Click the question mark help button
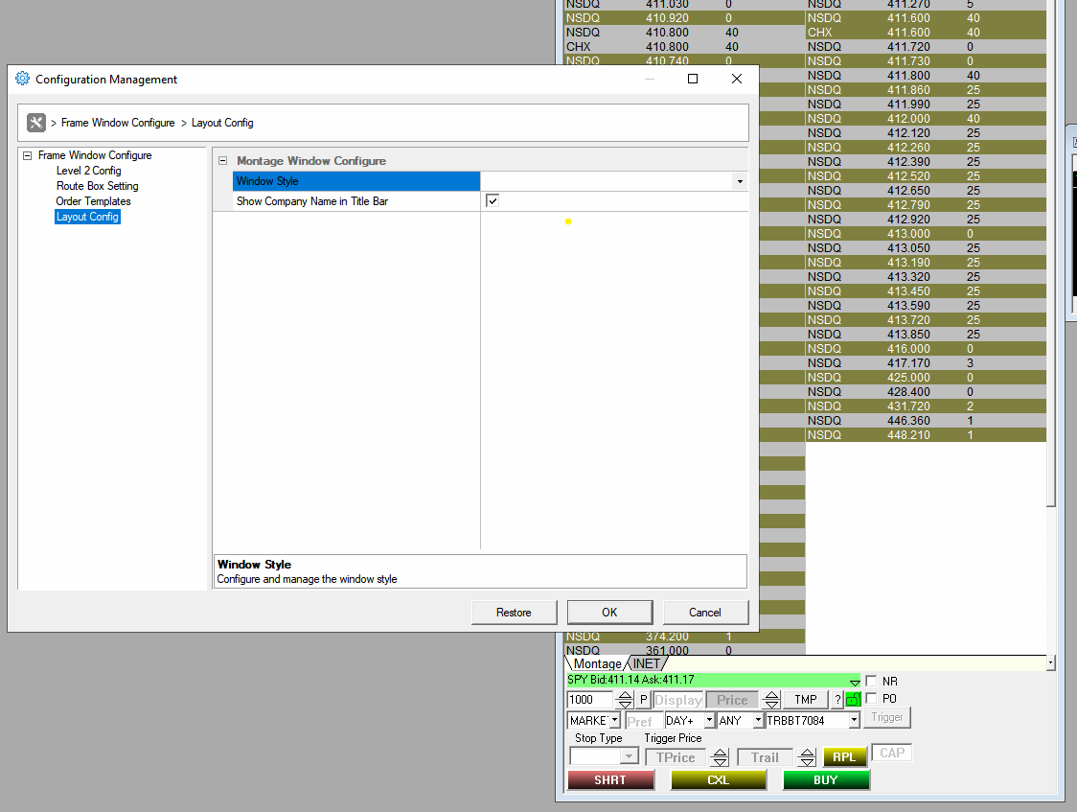1077x812 pixels. (837, 699)
